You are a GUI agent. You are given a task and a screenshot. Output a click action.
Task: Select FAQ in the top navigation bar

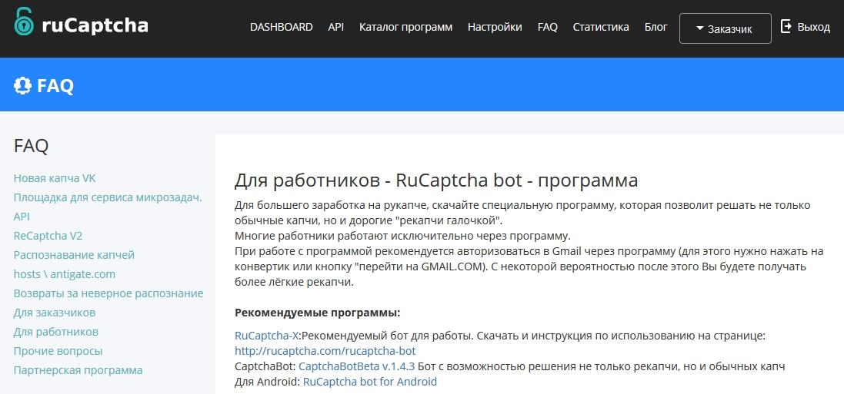pos(548,27)
